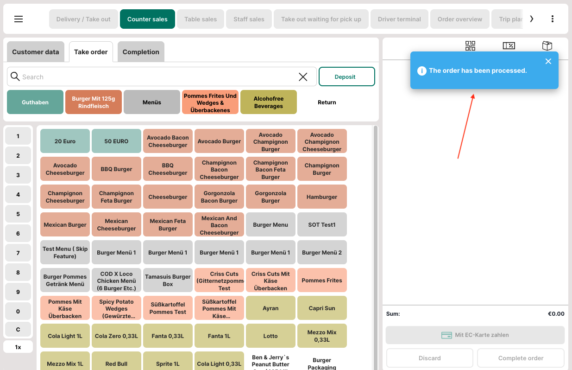The image size is (572, 370).
Task: Open the voucher discount ticket icon
Action: 509,45
